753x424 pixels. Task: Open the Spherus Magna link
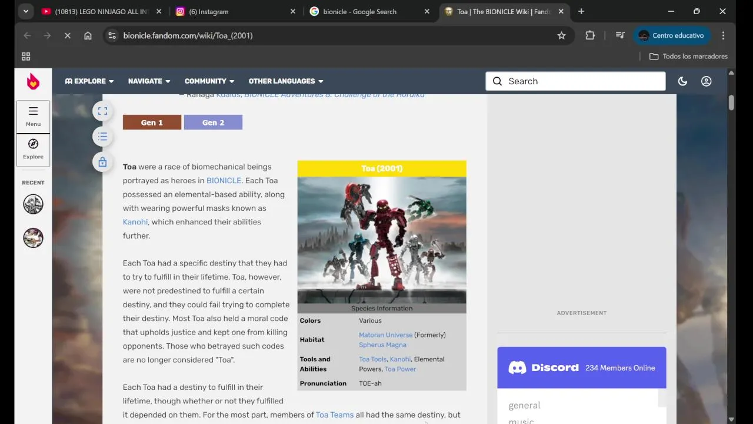(x=382, y=344)
